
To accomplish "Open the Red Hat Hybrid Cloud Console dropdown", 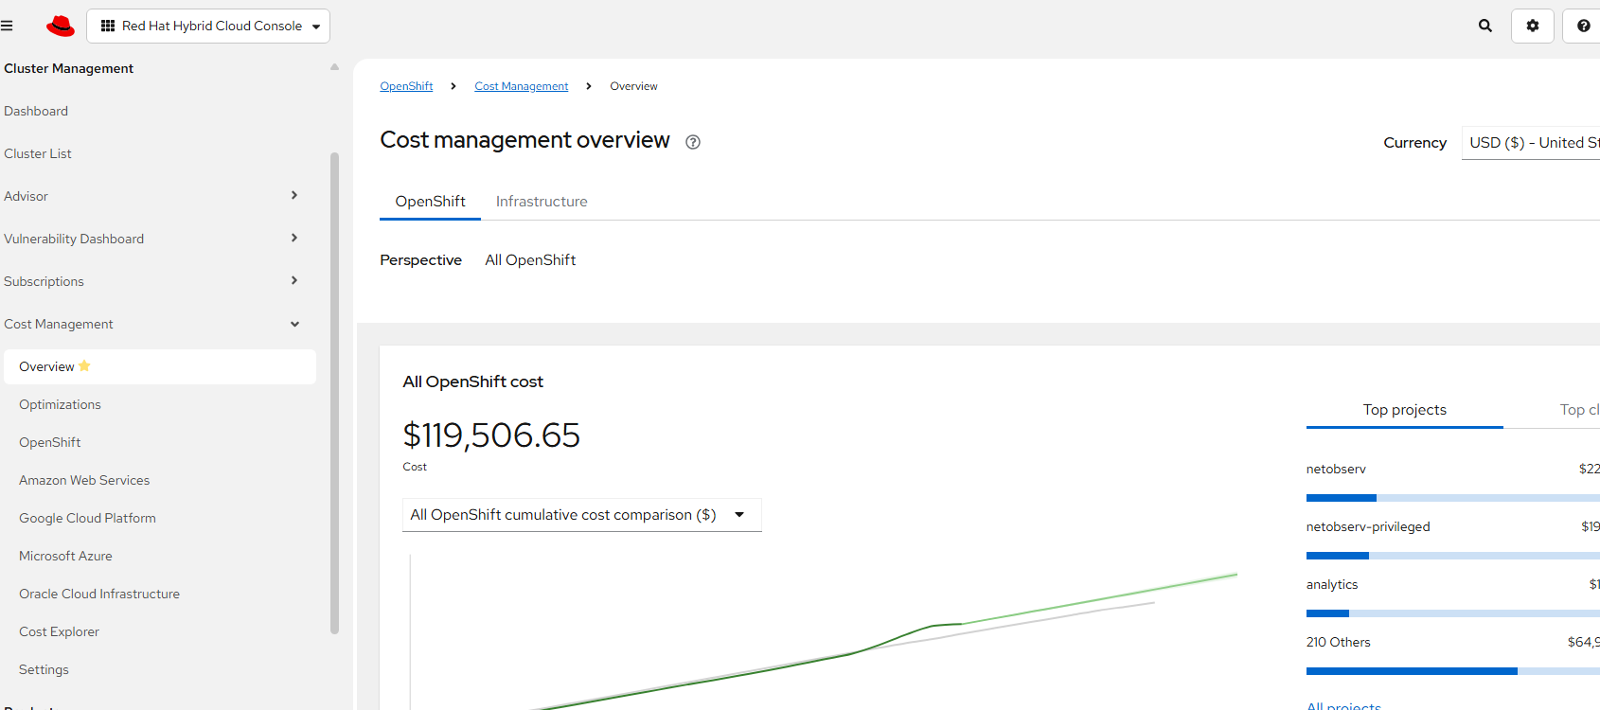I will tap(208, 26).
